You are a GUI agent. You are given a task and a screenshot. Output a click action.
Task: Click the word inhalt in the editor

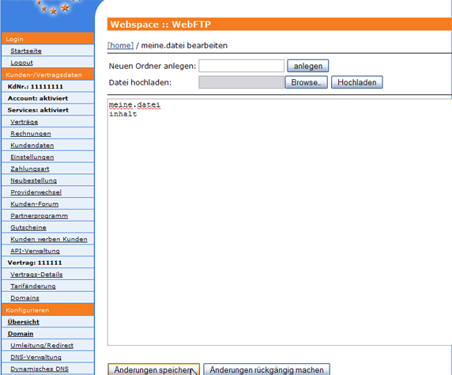click(123, 114)
